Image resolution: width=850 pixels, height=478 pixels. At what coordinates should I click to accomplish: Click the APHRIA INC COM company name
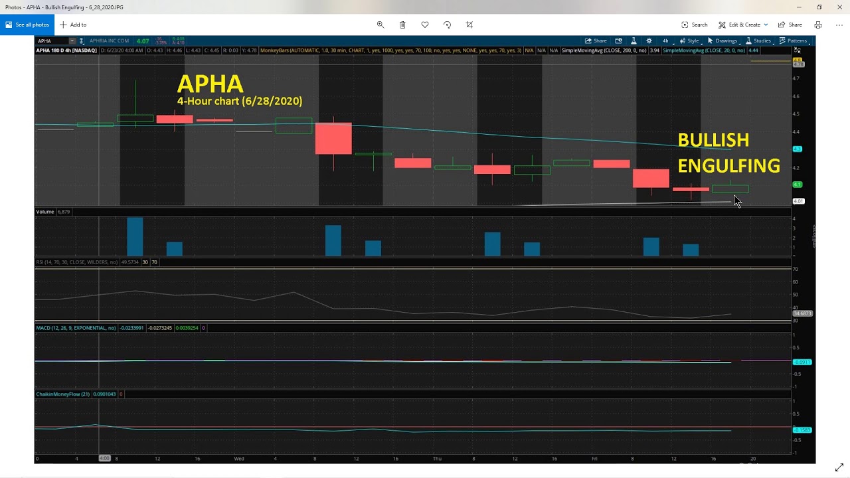[x=109, y=41]
